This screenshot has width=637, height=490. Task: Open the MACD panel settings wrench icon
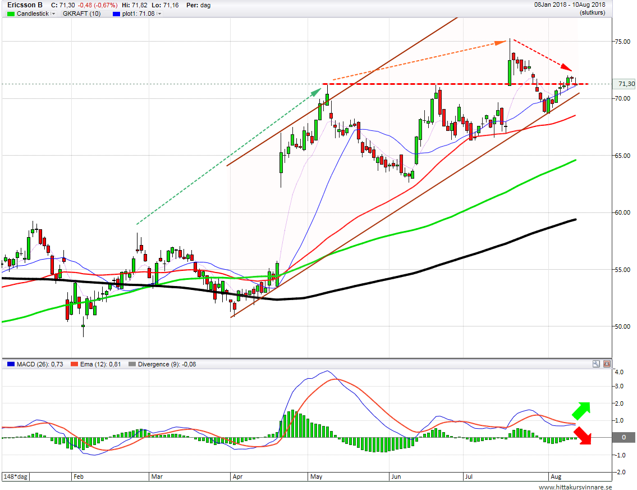pyautogui.click(x=596, y=364)
